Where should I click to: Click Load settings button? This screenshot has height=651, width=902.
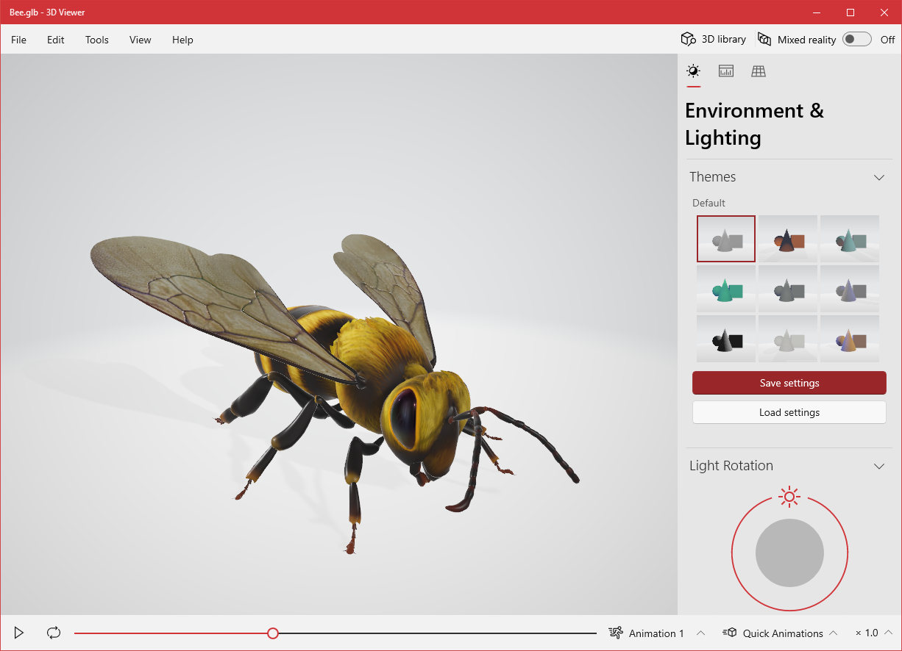pos(789,412)
